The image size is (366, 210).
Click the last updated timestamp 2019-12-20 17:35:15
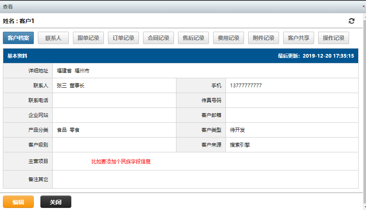point(328,56)
